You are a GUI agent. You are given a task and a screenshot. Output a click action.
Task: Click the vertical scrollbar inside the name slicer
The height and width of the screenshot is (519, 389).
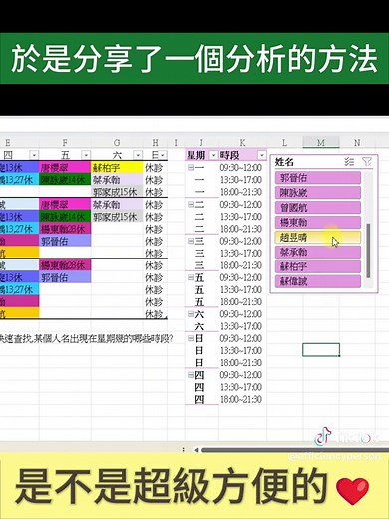[x=368, y=251]
